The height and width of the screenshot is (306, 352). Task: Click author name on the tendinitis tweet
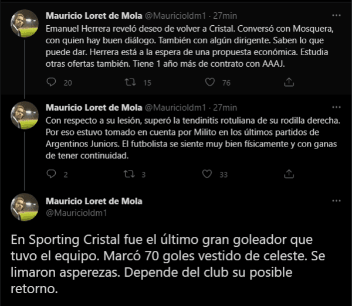[93, 107]
